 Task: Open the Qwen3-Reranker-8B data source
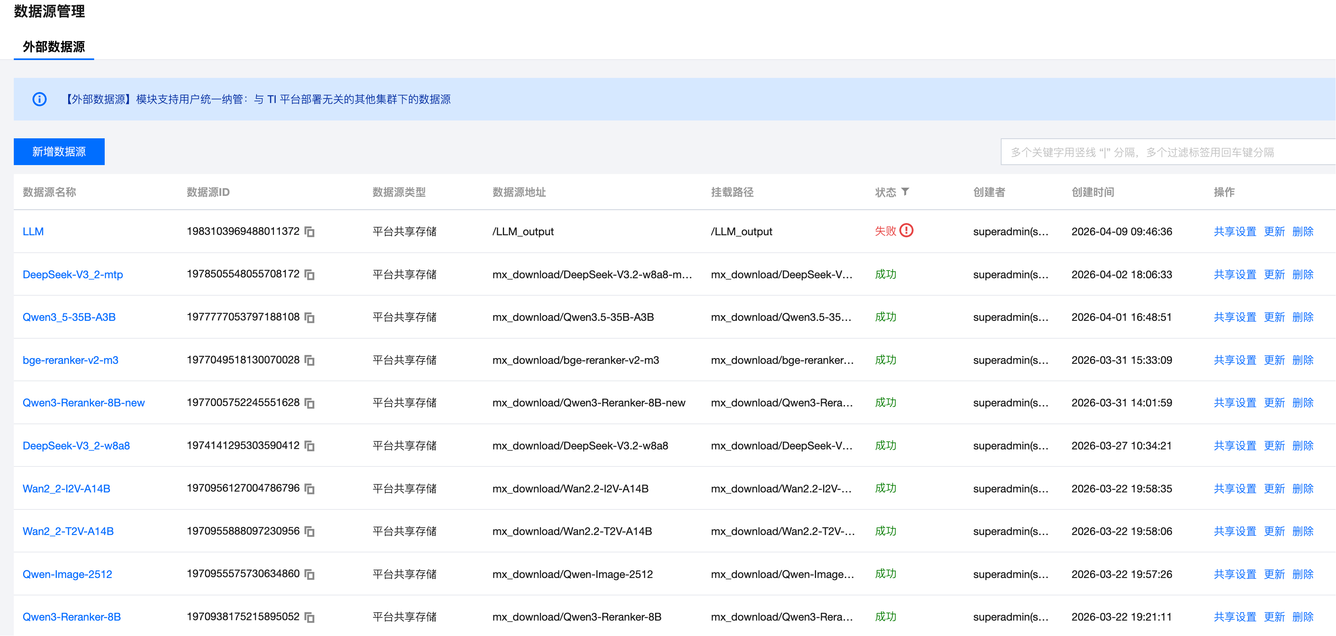coord(71,617)
